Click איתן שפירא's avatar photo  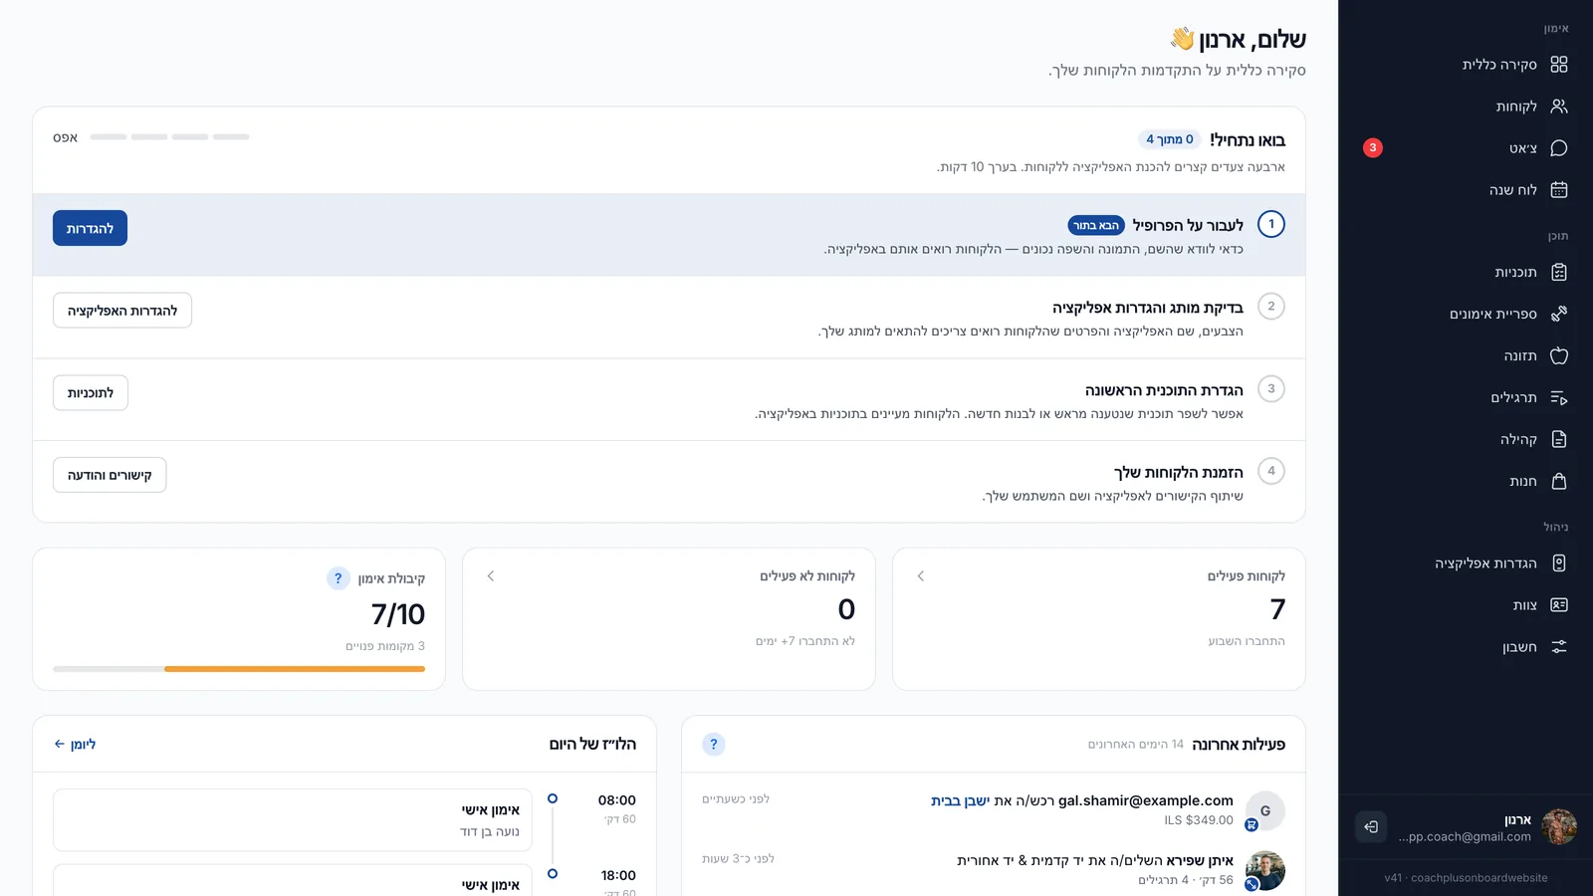[x=1265, y=870]
